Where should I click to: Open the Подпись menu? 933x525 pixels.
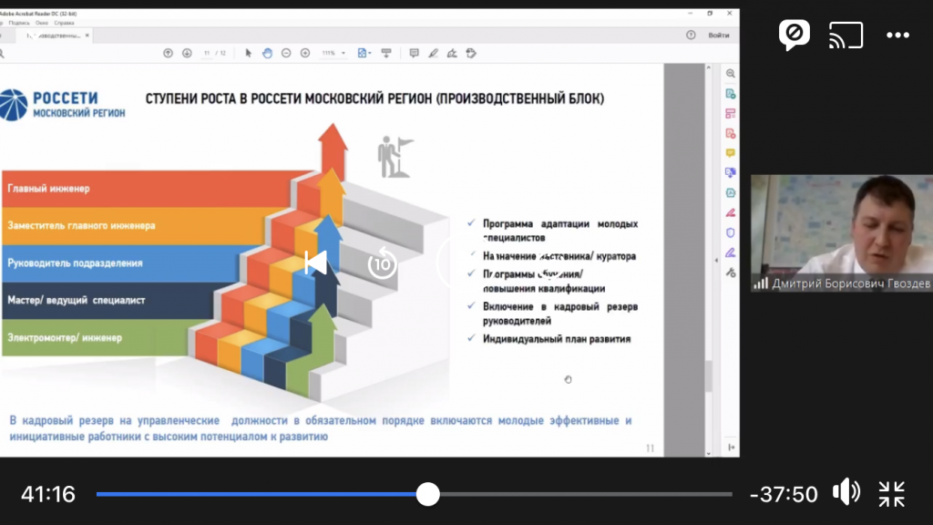tap(19, 23)
